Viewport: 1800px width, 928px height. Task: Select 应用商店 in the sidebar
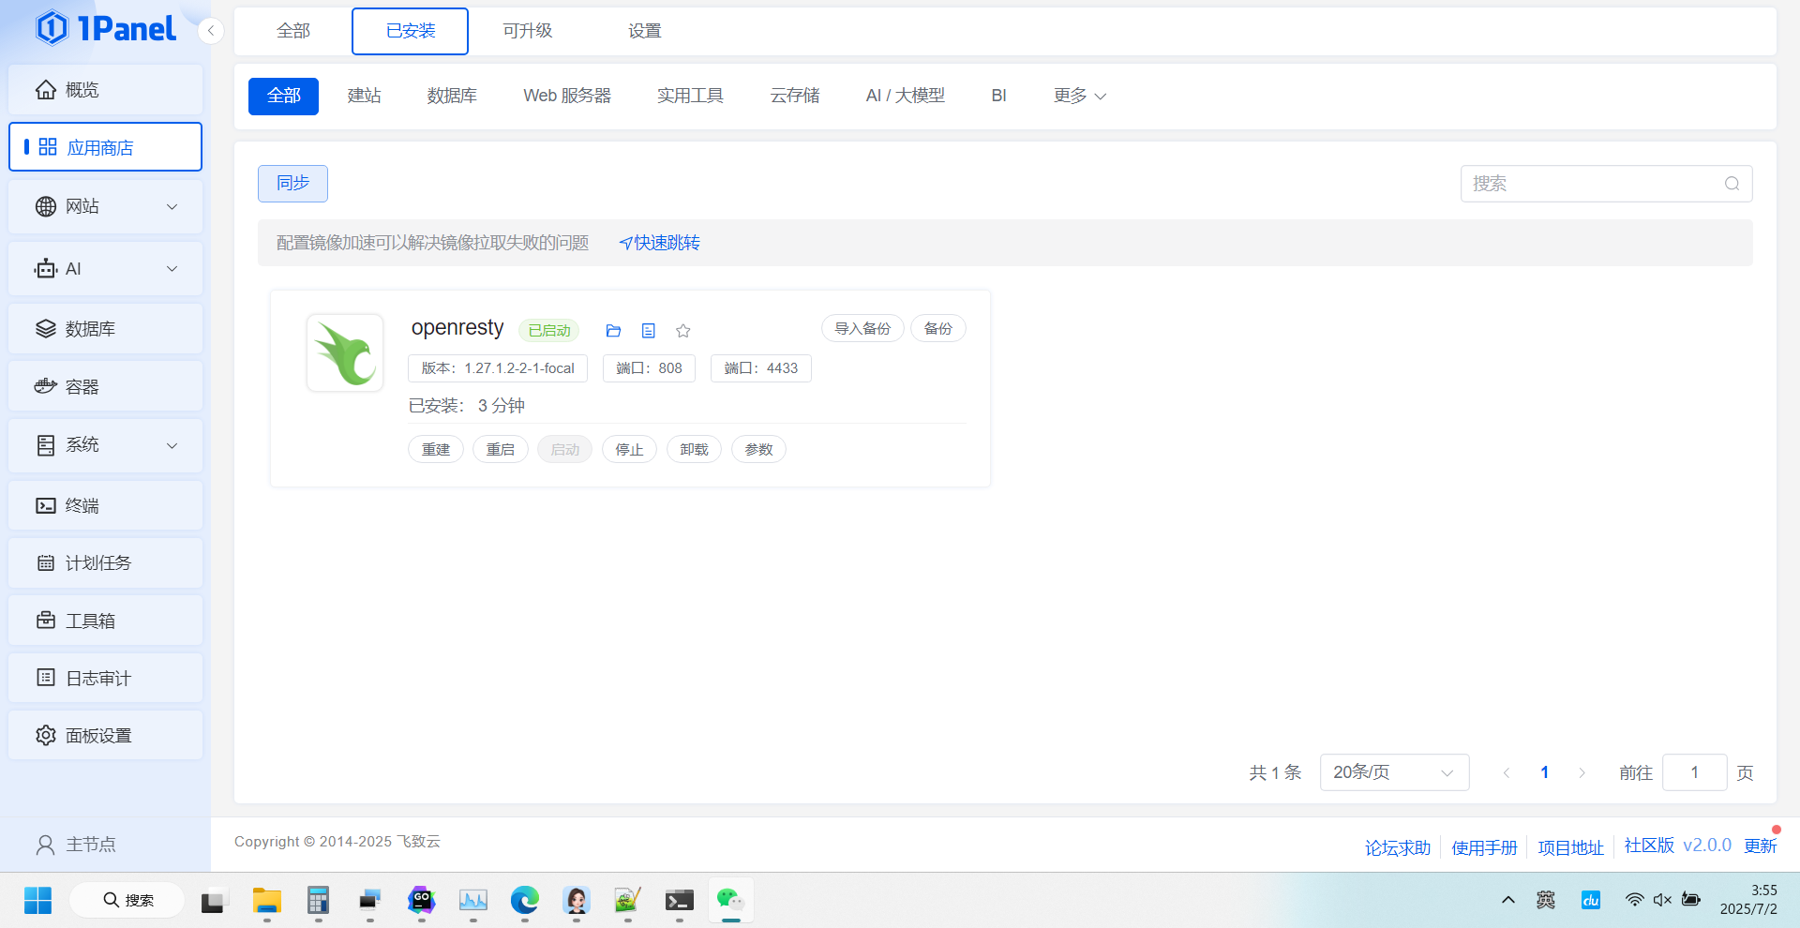pyautogui.click(x=105, y=147)
